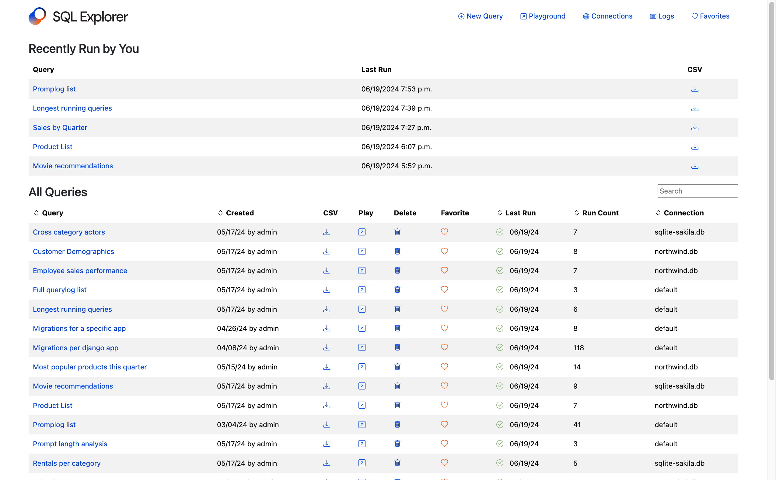Click CSV download icon for 'Movie recommendations' in recent list
This screenshot has height=480, width=776.
694,166
